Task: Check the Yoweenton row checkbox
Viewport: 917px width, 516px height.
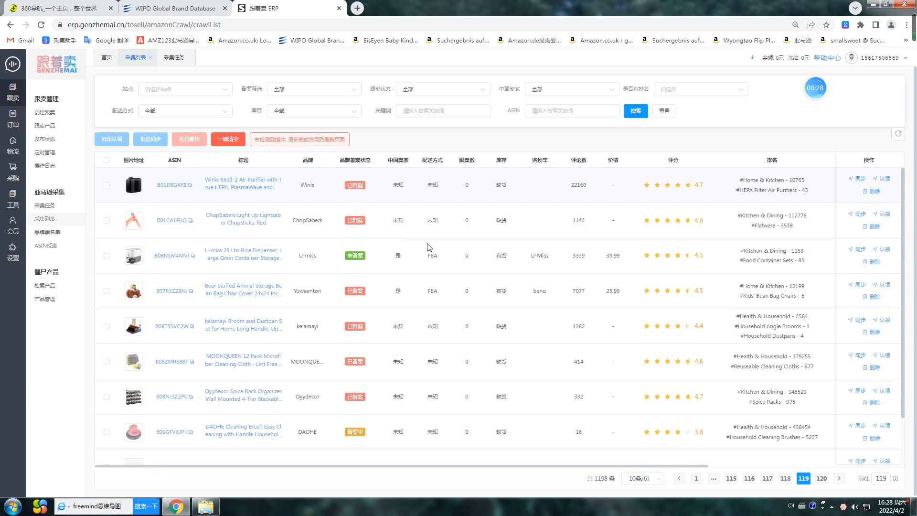Action: tap(107, 291)
